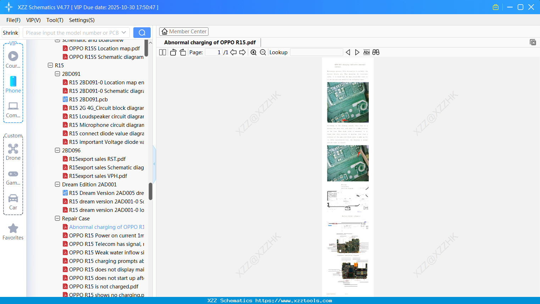Open the Game console category

13,178
